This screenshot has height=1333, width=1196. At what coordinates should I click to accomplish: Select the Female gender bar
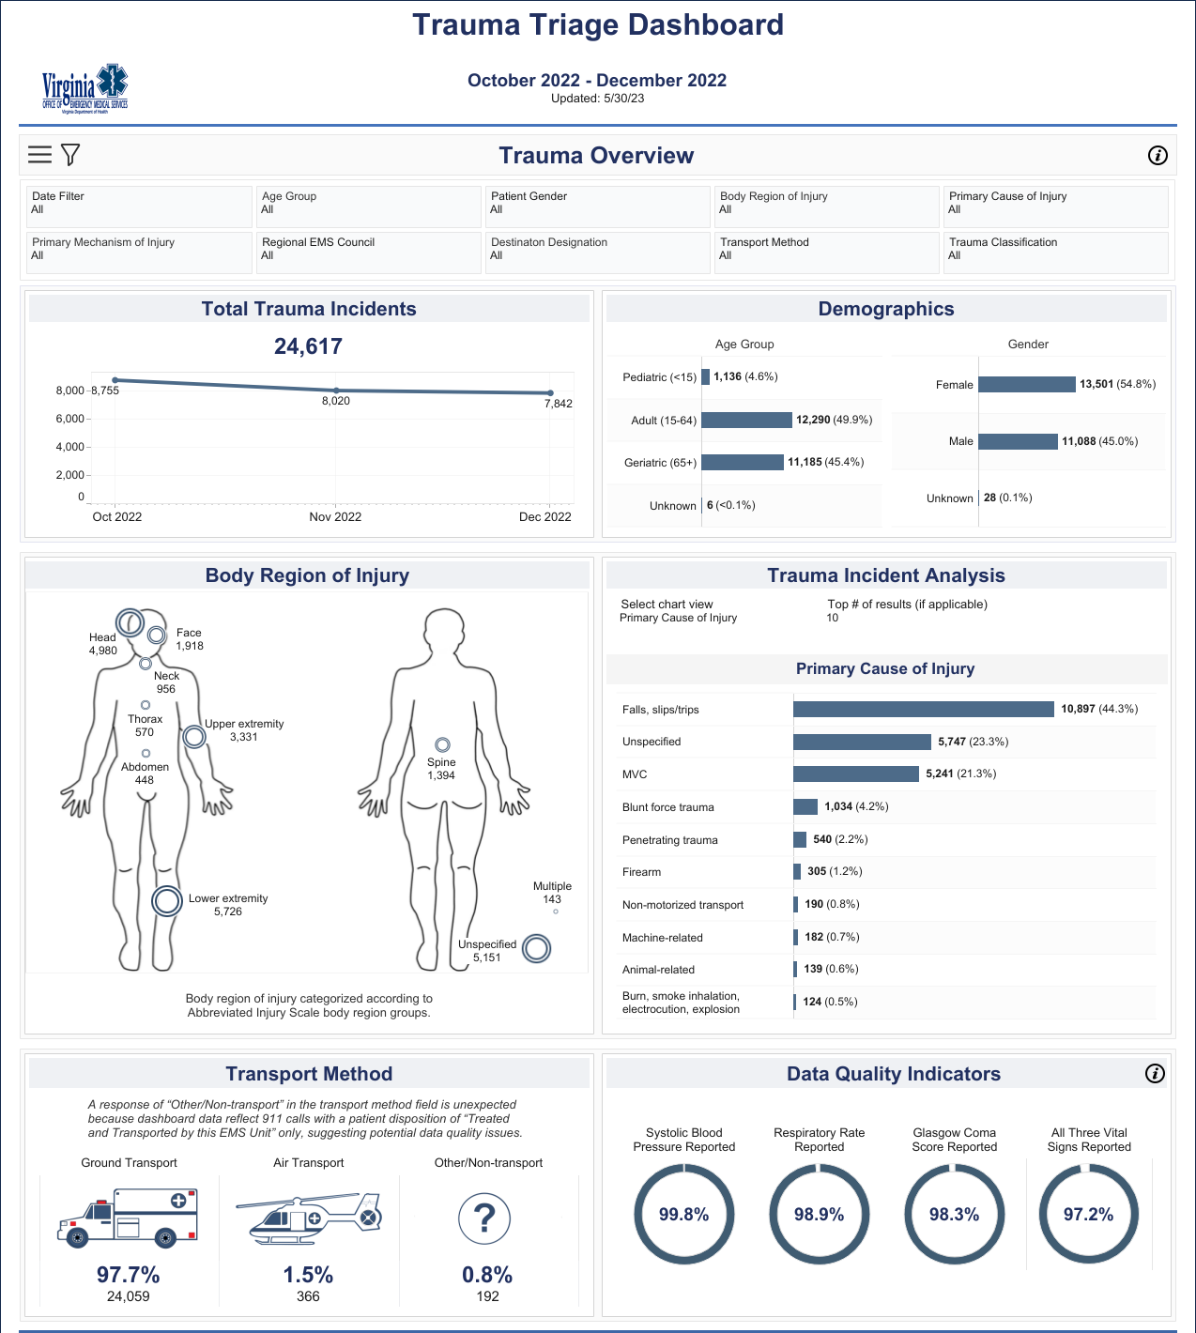(1026, 385)
